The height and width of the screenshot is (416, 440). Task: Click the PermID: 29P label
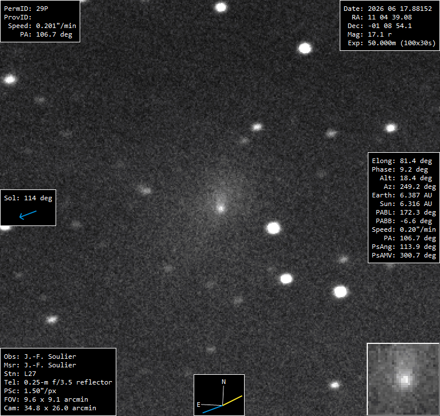click(x=26, y=9)
